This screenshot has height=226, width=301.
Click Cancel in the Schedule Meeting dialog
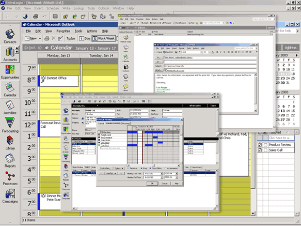(165, 184)
